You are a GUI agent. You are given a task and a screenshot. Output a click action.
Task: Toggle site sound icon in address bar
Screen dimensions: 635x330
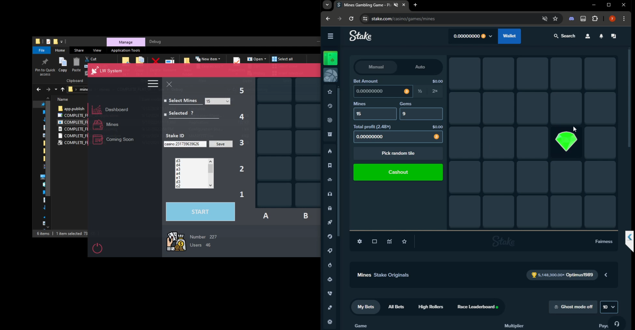point(545,19)
